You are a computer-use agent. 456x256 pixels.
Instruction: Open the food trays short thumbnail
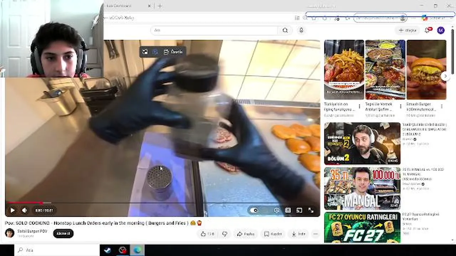(x=385, y=70)
